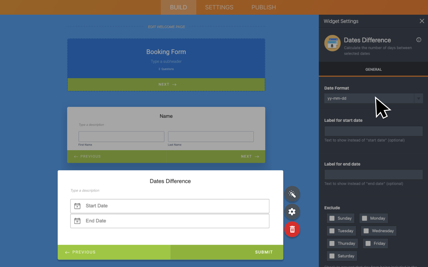Switch to the SETTINGS tab
This screenshot has height=267, width=428.
coord(219,7)
